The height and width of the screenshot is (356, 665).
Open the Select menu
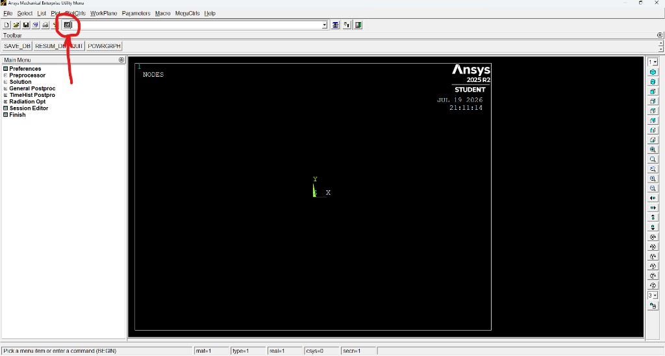(x=25, y=13)
